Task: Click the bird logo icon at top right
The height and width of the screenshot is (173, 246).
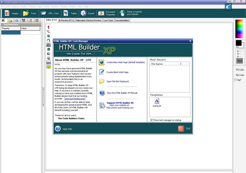Action: (228, 7)
